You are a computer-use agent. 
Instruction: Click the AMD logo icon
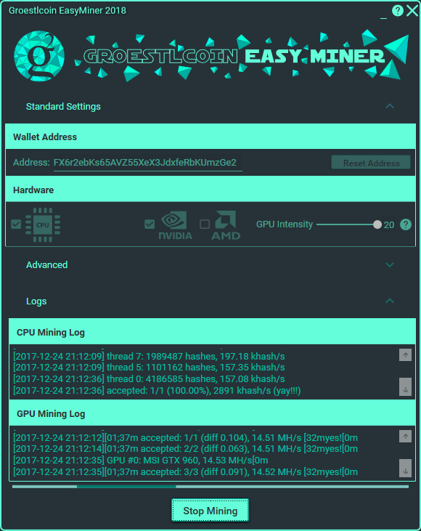226,225
